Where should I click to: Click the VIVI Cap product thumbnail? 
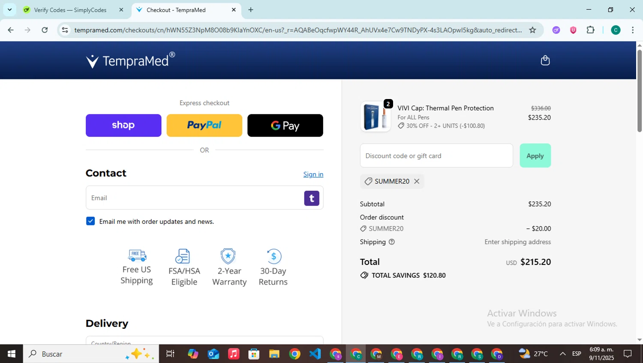tap(376, 117)
